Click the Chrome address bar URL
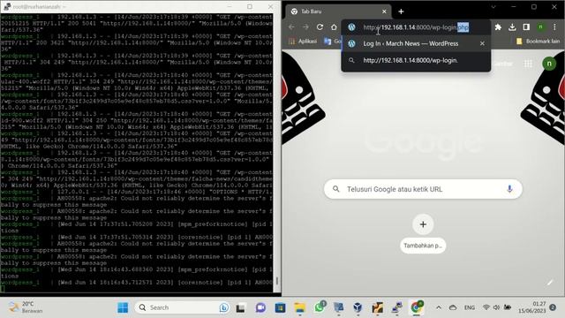Viewport: 565px width, 318px height. pos(416,27)
